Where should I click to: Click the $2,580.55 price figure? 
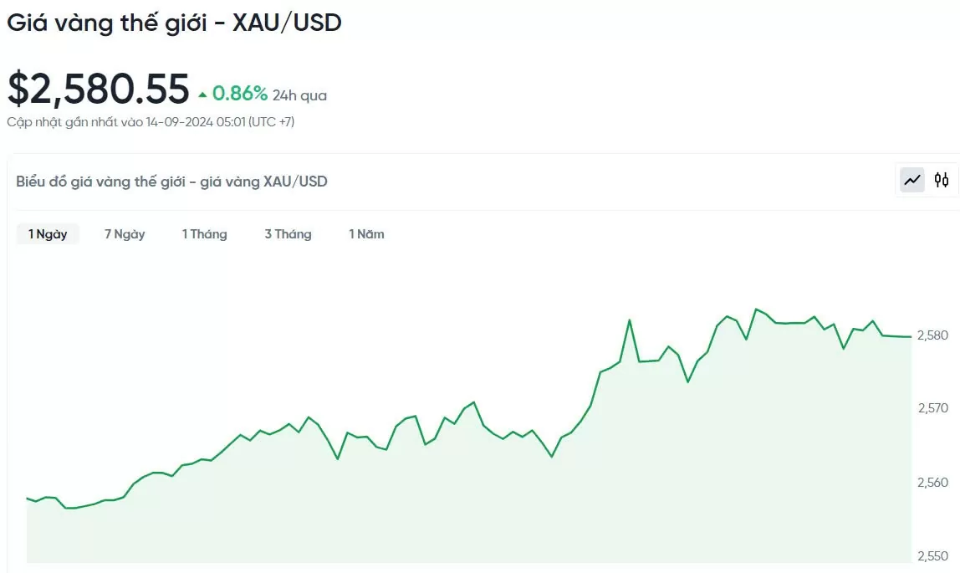click(99, 89)
